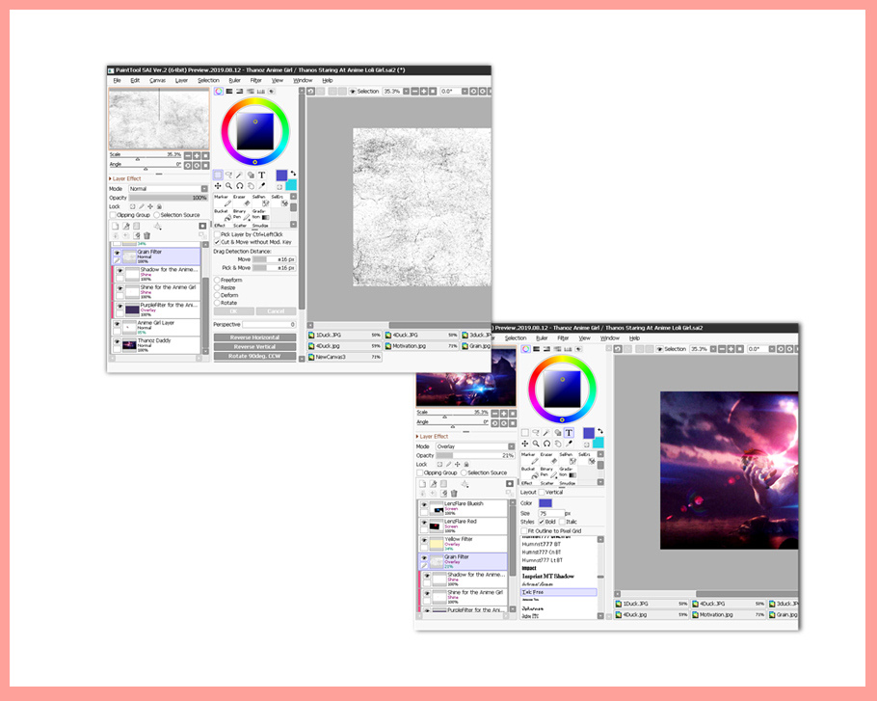The height and width of the screenshot is (701, 877).
Task: Select the Deform radio button
Action: coord(217,295)
